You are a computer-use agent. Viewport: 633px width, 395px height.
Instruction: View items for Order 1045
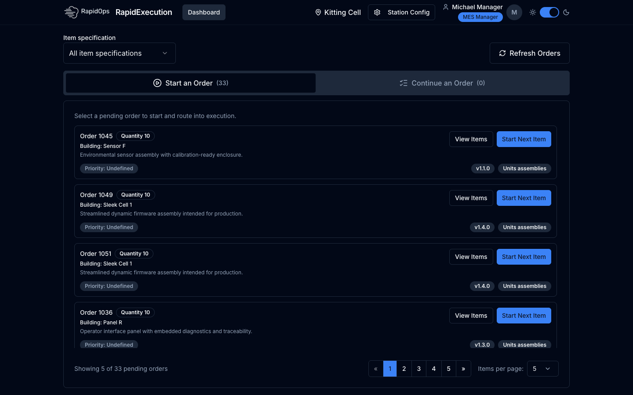(x=471, y=139)
